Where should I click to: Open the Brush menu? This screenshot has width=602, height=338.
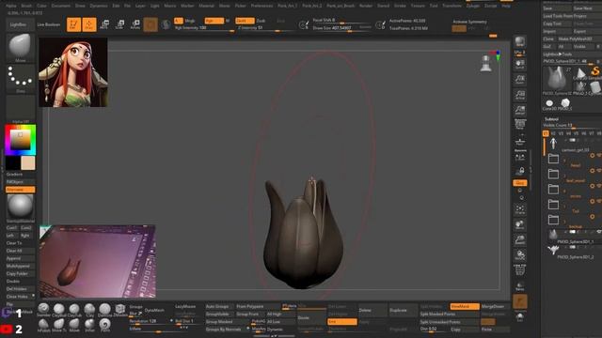26,6
